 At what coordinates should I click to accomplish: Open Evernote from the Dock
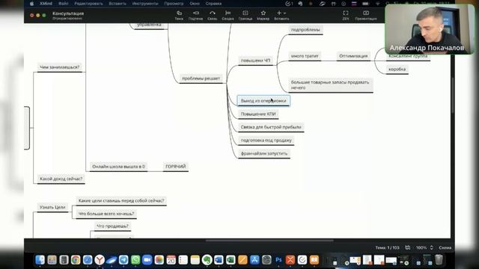click(x=207, y=260)
